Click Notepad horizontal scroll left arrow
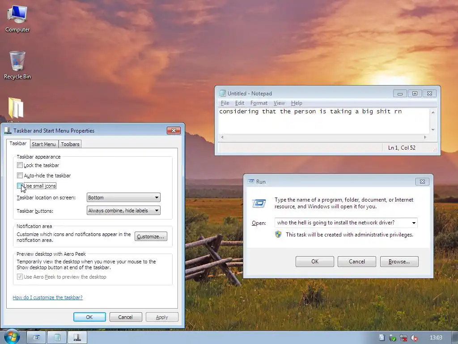 point(222,137)
